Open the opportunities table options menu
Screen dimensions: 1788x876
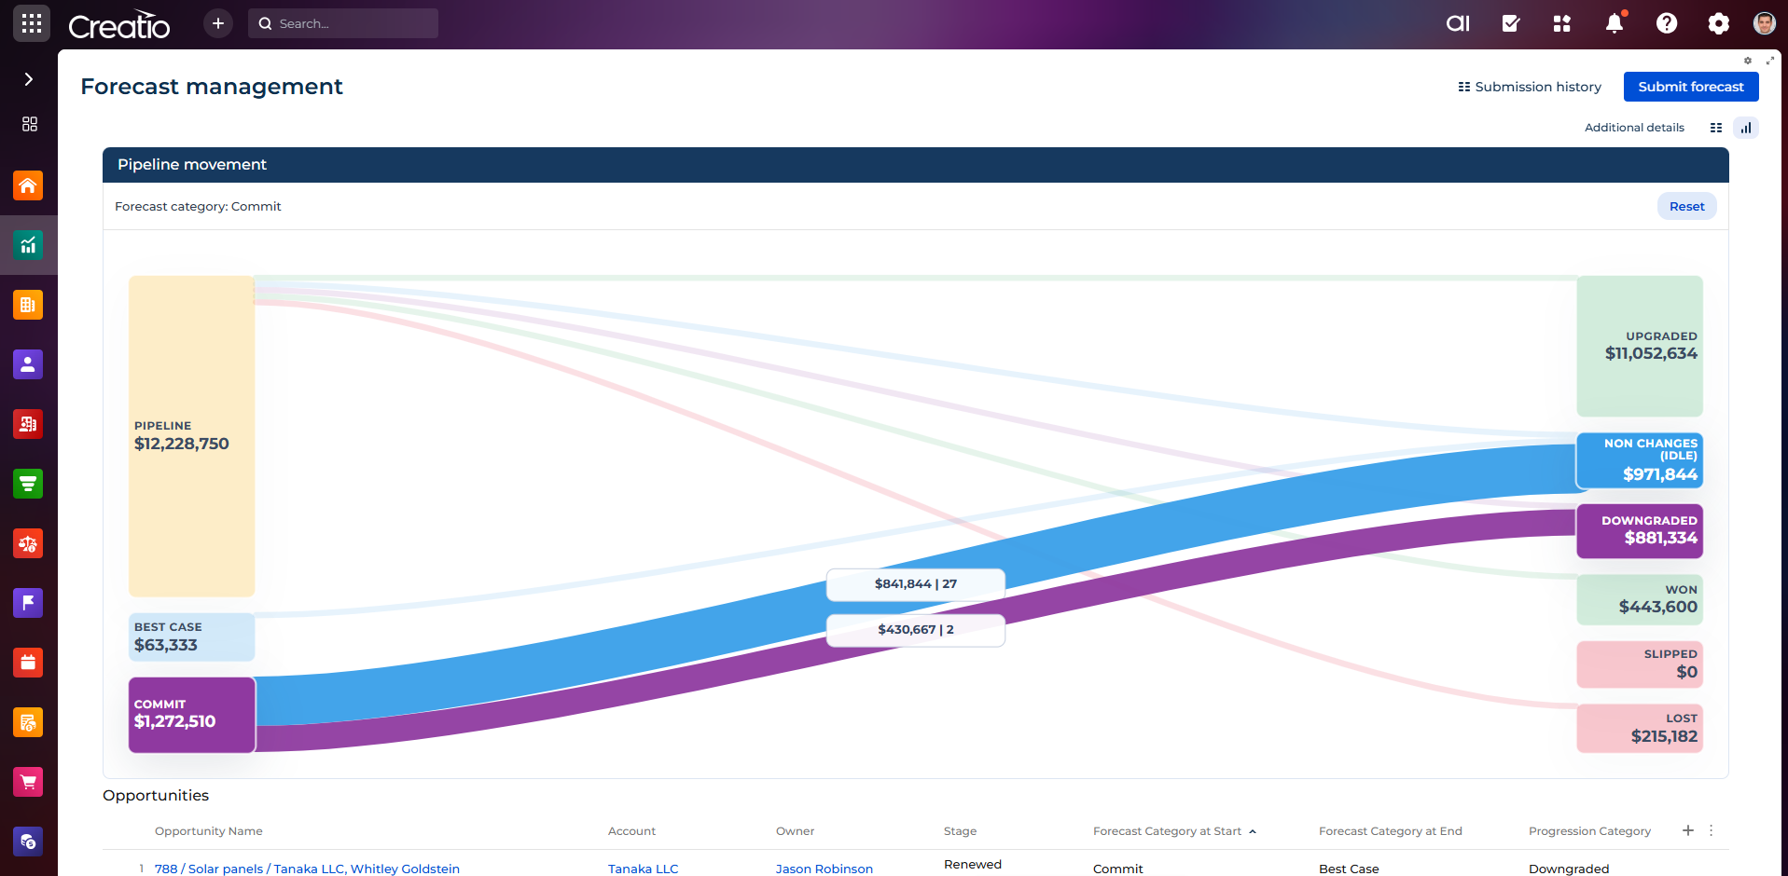tap(1711, 830)
